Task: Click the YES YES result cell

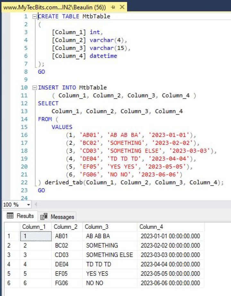Action: 110,274
